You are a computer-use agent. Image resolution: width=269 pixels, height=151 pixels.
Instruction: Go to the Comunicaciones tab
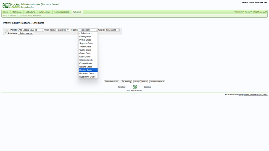coord(62,12)
